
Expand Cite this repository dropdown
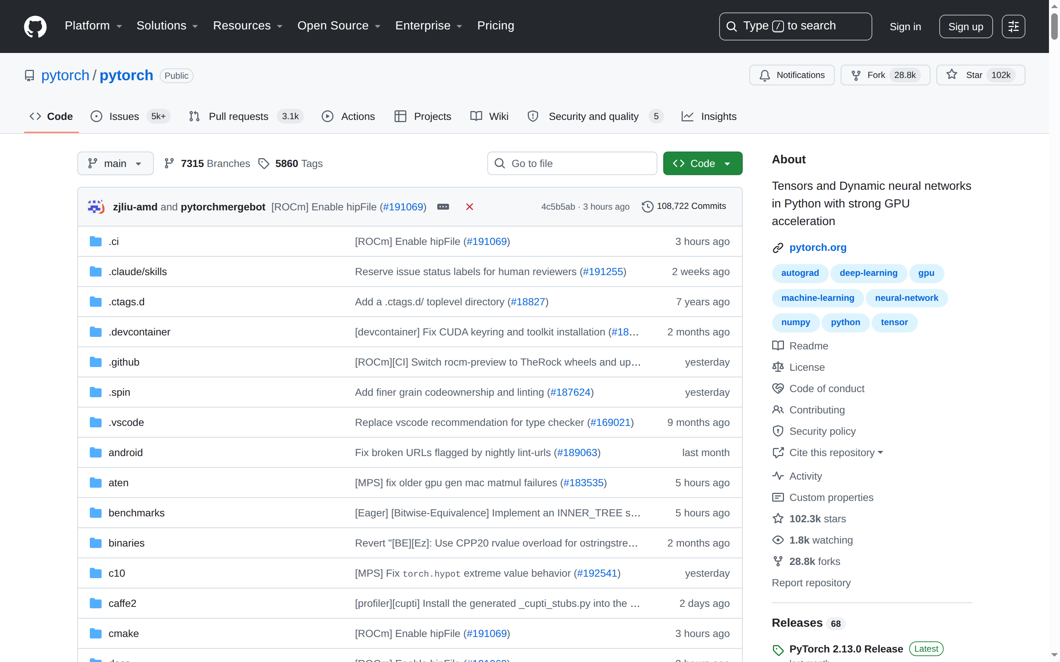[x=836, y=453]
